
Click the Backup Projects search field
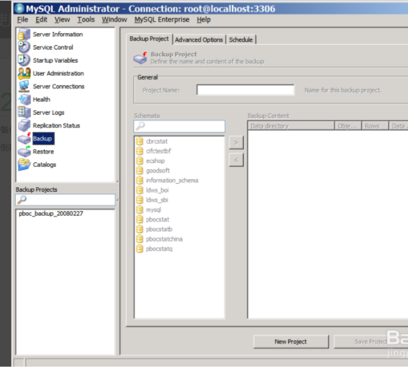(65, 199)
